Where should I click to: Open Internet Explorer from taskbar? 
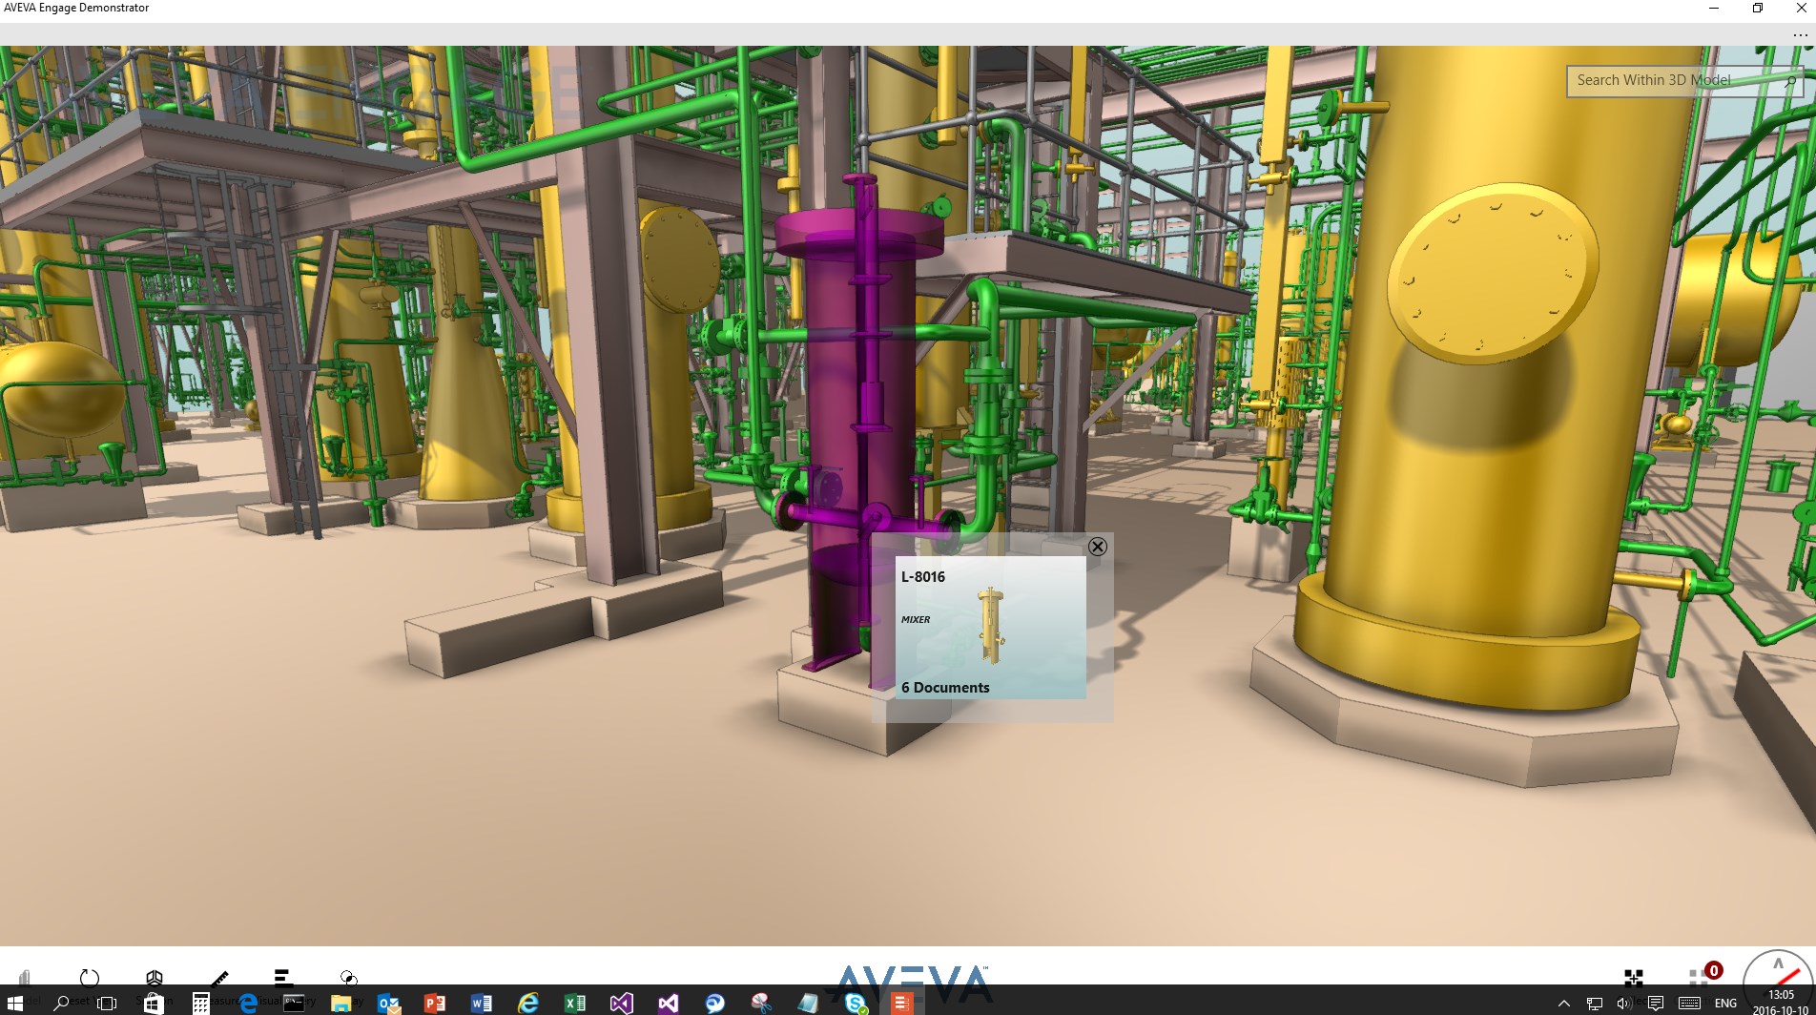(527, 1003)
